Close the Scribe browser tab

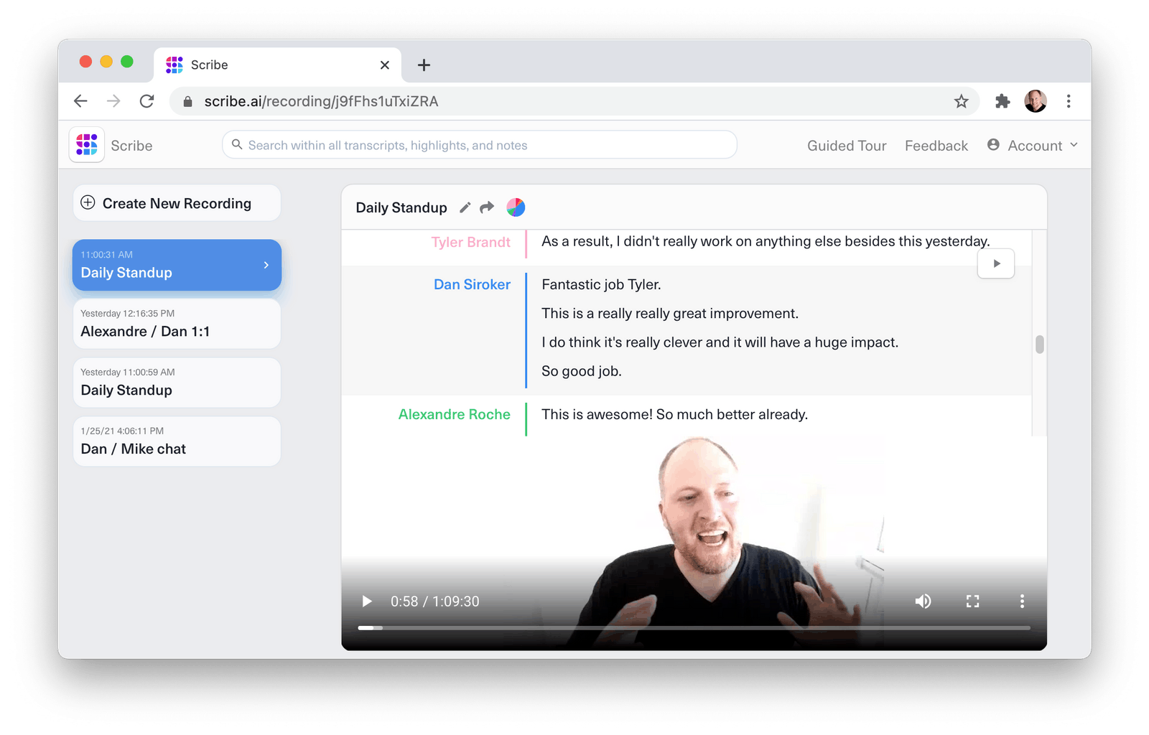[x=385, y=65]
